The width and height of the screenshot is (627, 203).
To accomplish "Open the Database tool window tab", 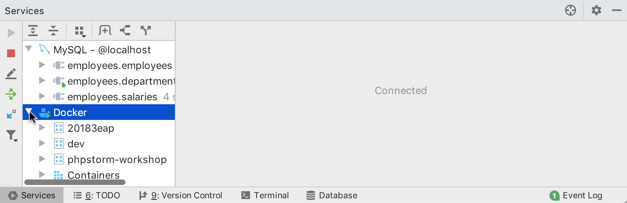I will pyautogui.click(x=332, y=195).
